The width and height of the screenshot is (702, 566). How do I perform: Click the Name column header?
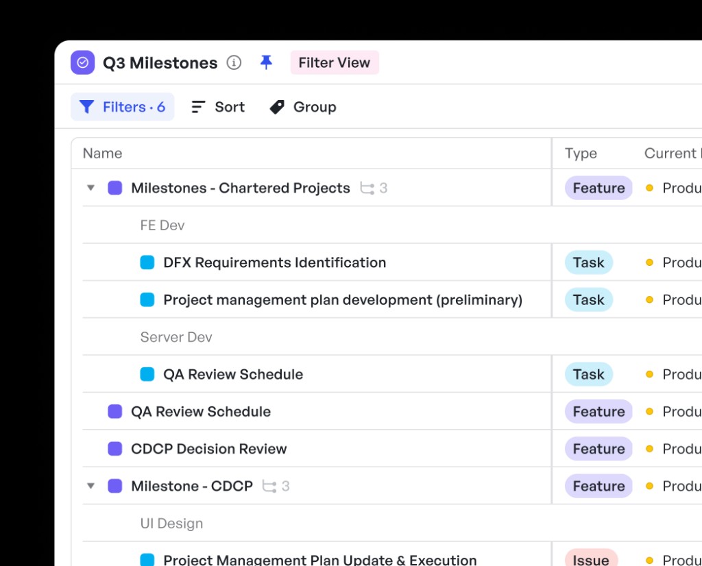103,153
